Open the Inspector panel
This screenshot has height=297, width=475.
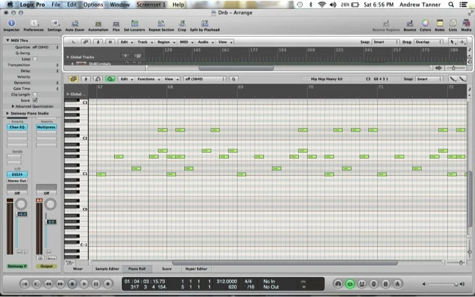(11, 26)
